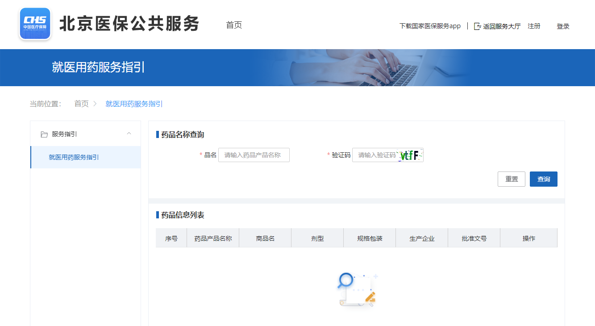Click the blue 查询 query button
This screenshot has height=326, width=595.
(543, 179)
